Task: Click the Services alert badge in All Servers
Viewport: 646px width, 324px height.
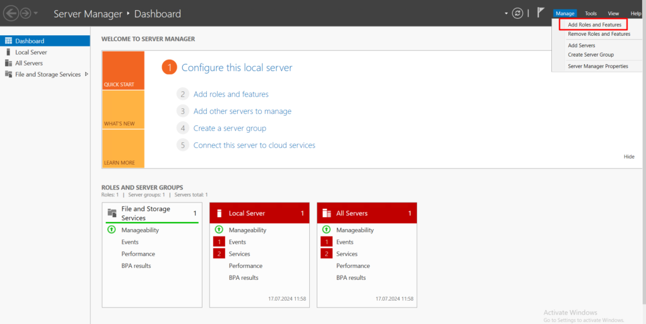Action: tap(326, 254)
